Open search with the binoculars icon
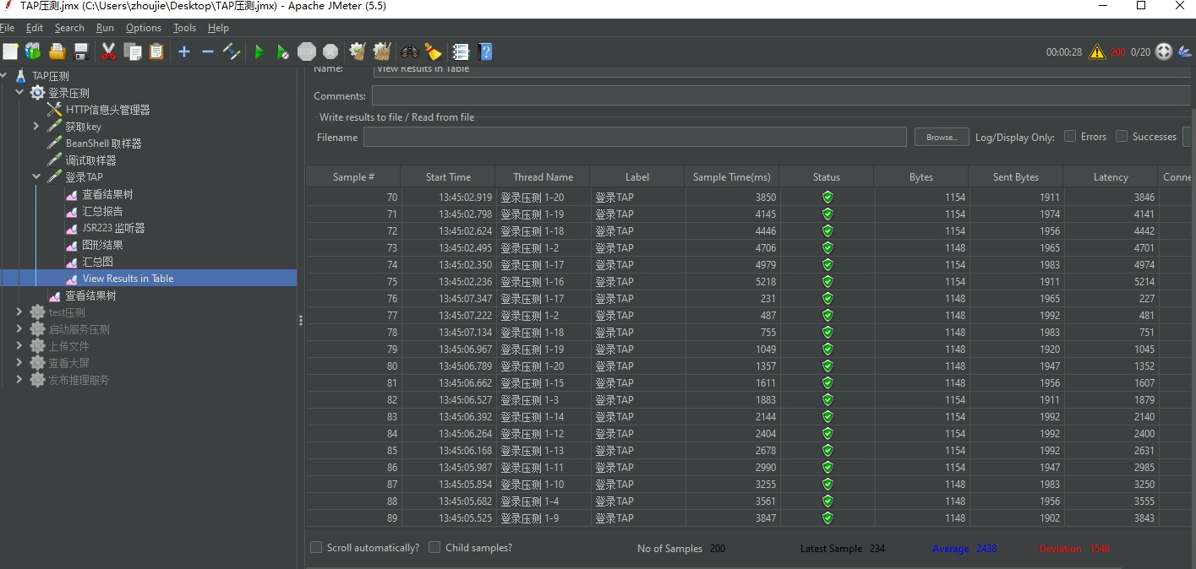This screenshot has width=1196, height=569. (x=410, y=52)
